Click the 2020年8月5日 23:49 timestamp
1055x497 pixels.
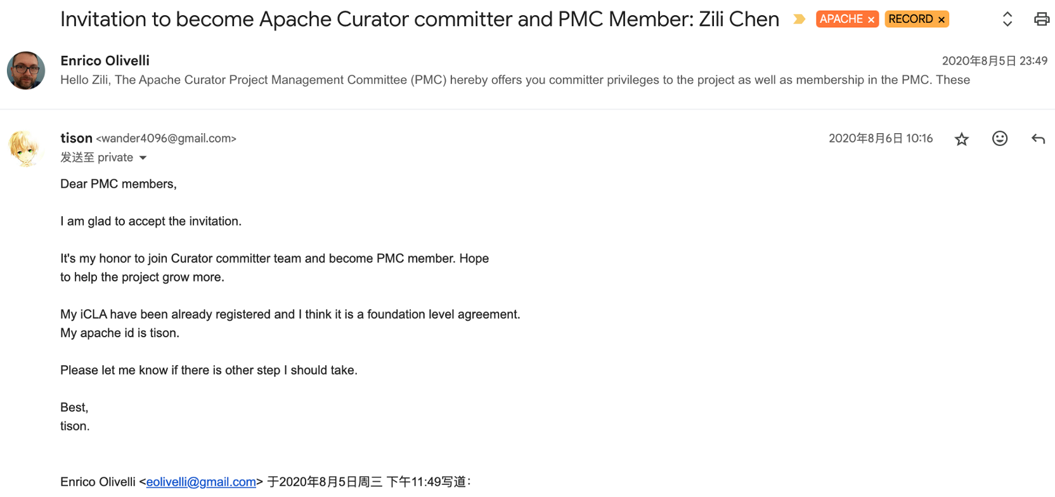tap(994, 61)
